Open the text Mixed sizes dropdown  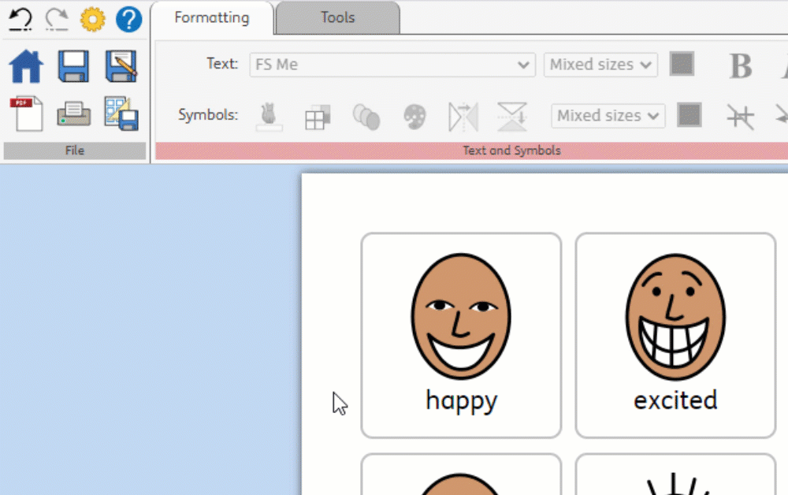point(600,65)
